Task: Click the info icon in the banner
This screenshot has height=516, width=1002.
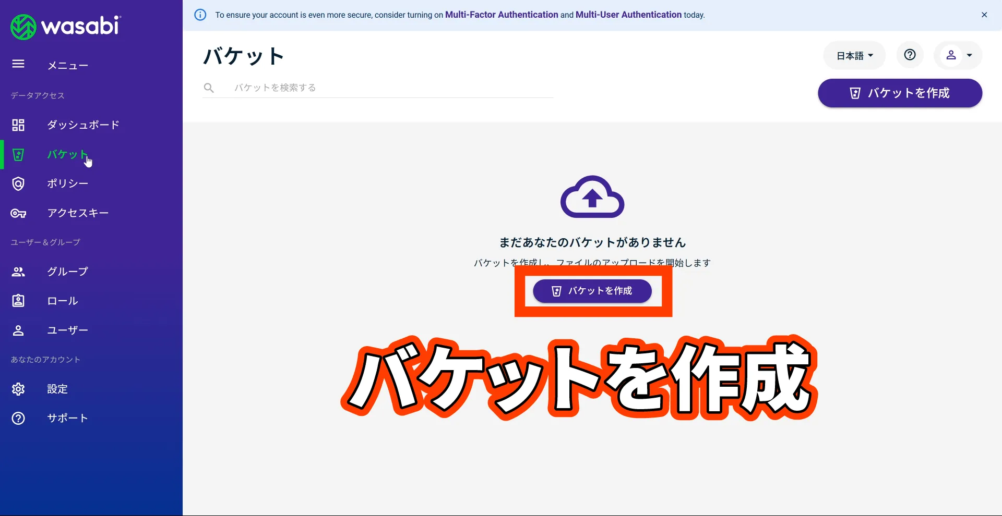Action: click(x=200, y=15)
